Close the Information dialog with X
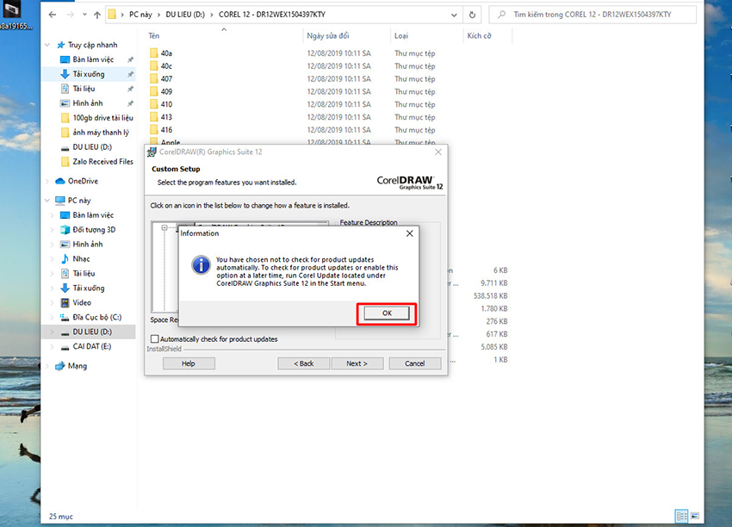Image resolution: width=732 pixels, height=527 pixels. (x=409, y=233)
